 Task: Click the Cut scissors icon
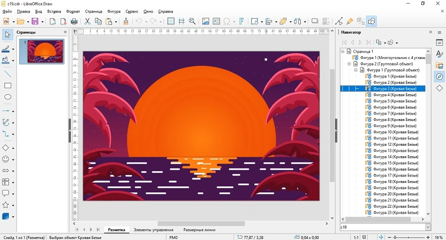87,21
